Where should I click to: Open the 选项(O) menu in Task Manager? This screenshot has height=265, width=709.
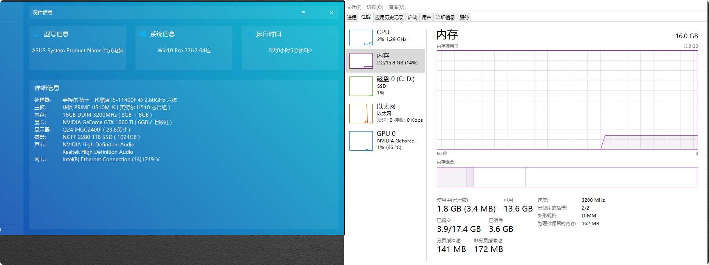375,7
